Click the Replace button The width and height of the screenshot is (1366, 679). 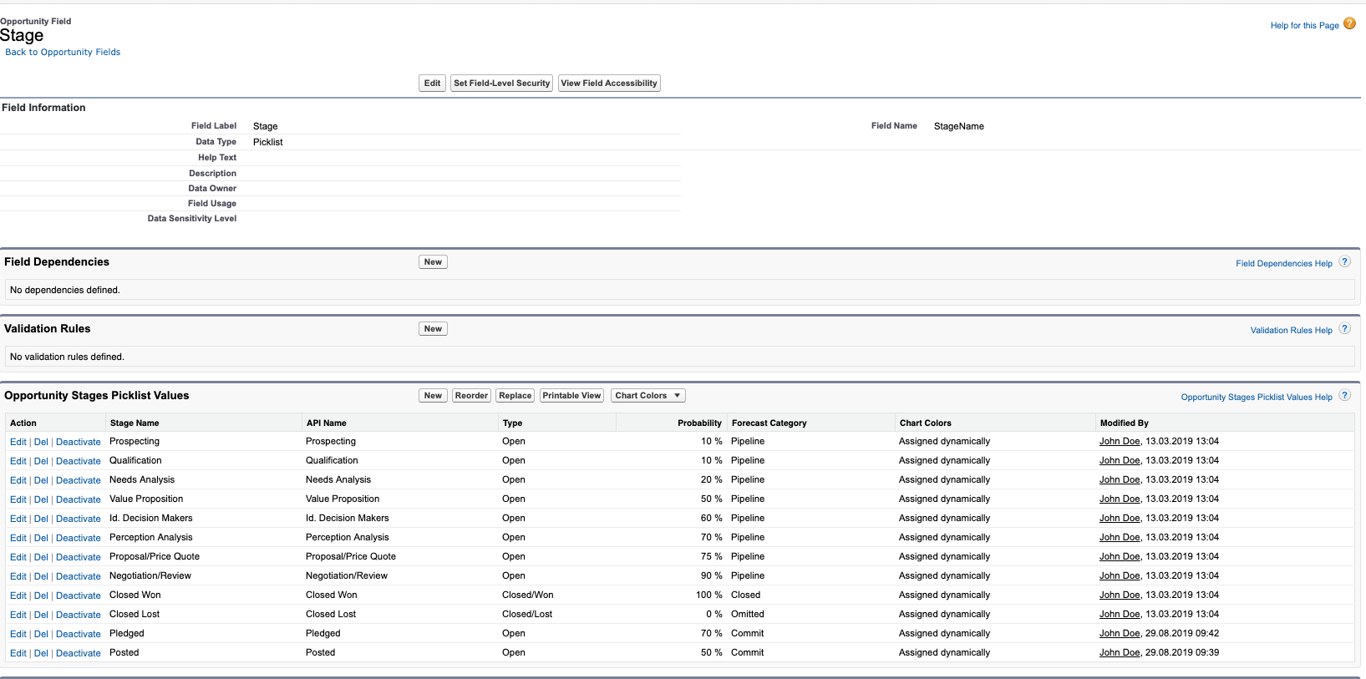pyautogui.click(x=515, y=396)
